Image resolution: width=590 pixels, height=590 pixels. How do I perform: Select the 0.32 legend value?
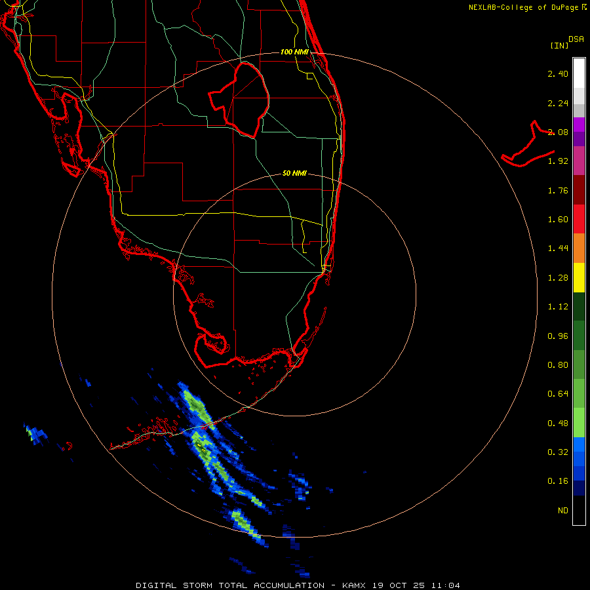(x=558, y=452)
